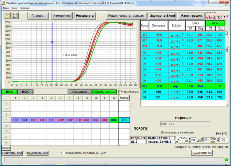Click the Лунка column header

coord(145,25)
